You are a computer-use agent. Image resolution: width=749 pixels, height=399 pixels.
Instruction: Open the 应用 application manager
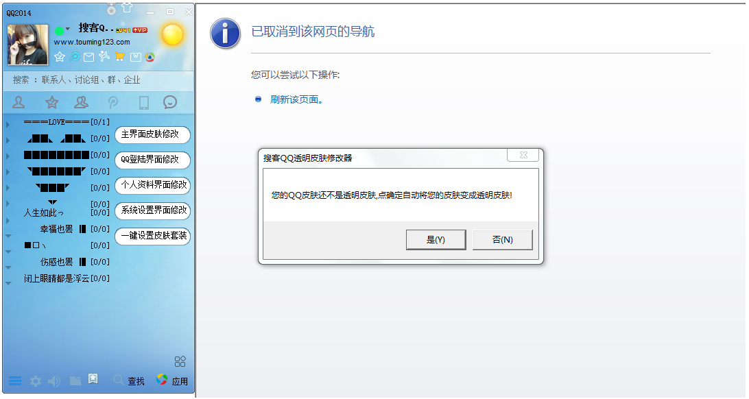click(x=172, y=380)
